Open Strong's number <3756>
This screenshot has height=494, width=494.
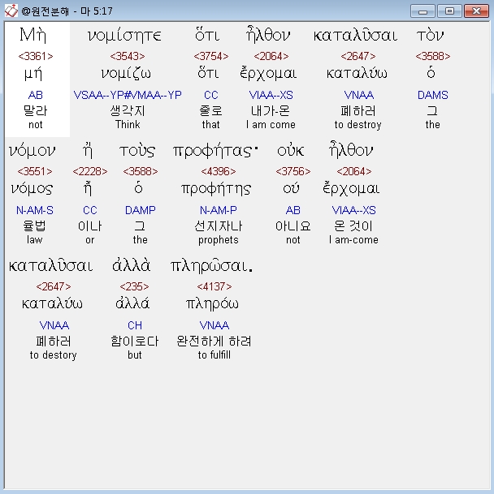point(293,171)
